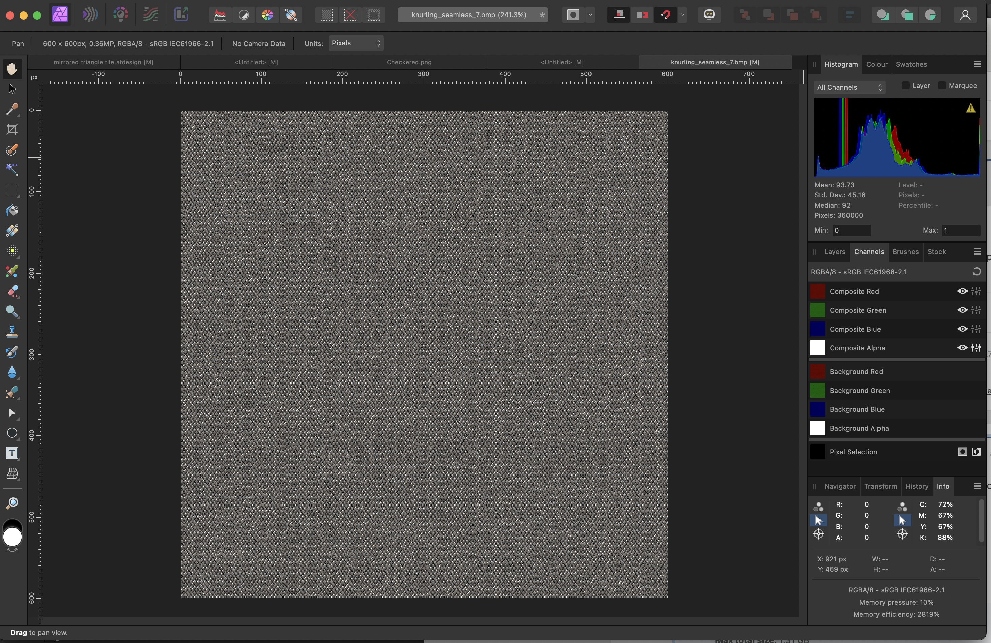Open the Brushes tab

click(x=905, y=252)
